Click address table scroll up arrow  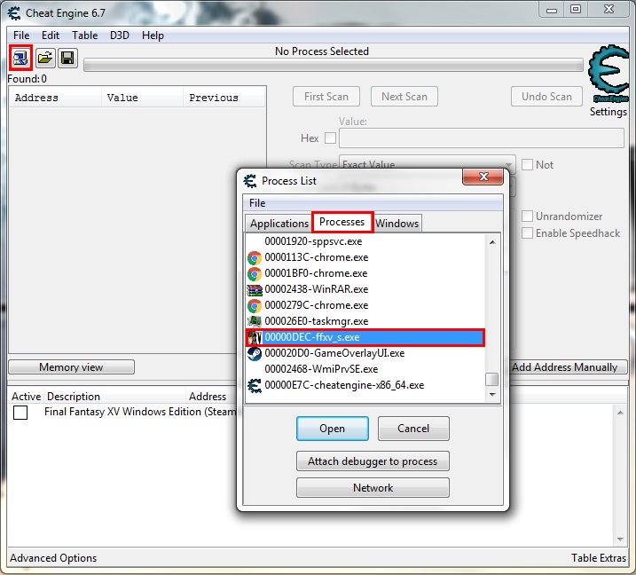(x=620, y=413)
